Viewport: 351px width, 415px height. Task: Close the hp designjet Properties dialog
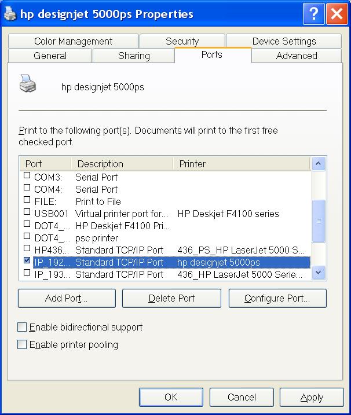337,13
